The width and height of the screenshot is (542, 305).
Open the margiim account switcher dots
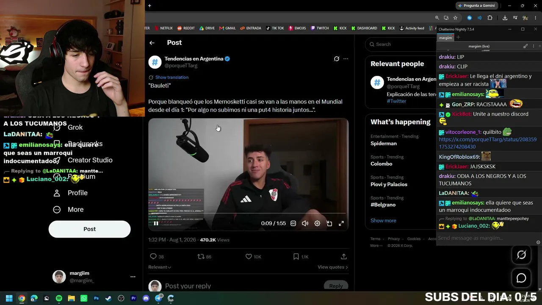[133, 277]
